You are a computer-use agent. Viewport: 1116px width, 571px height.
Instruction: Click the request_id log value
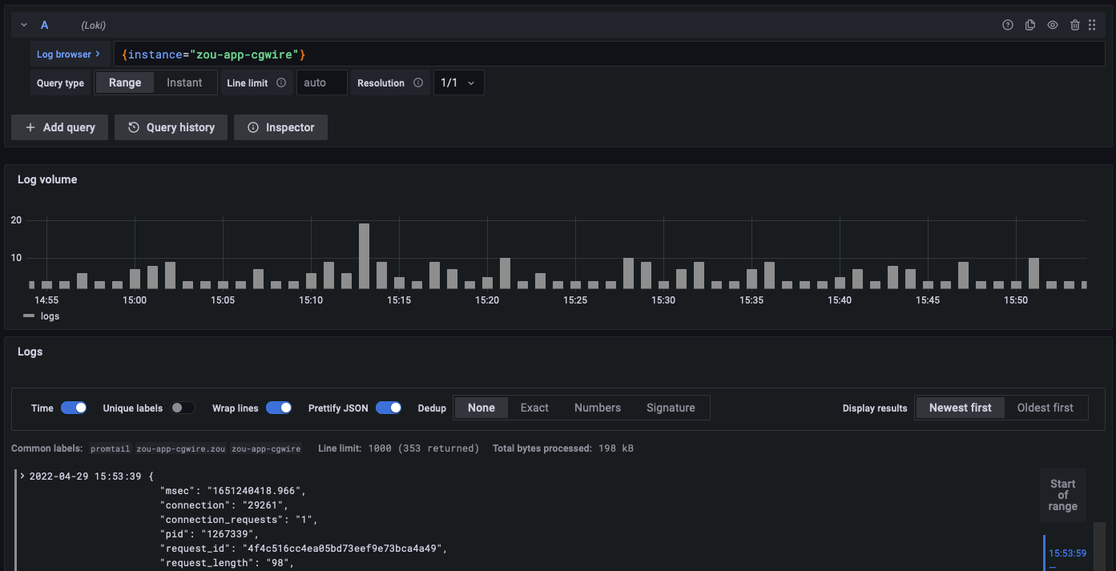[344, 549]
